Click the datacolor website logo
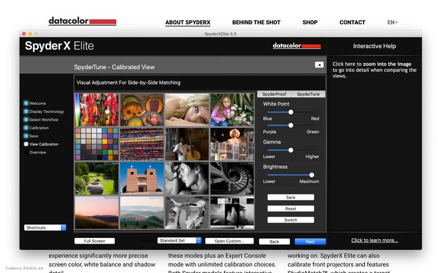438x273 pixels. tap(83, 21)
